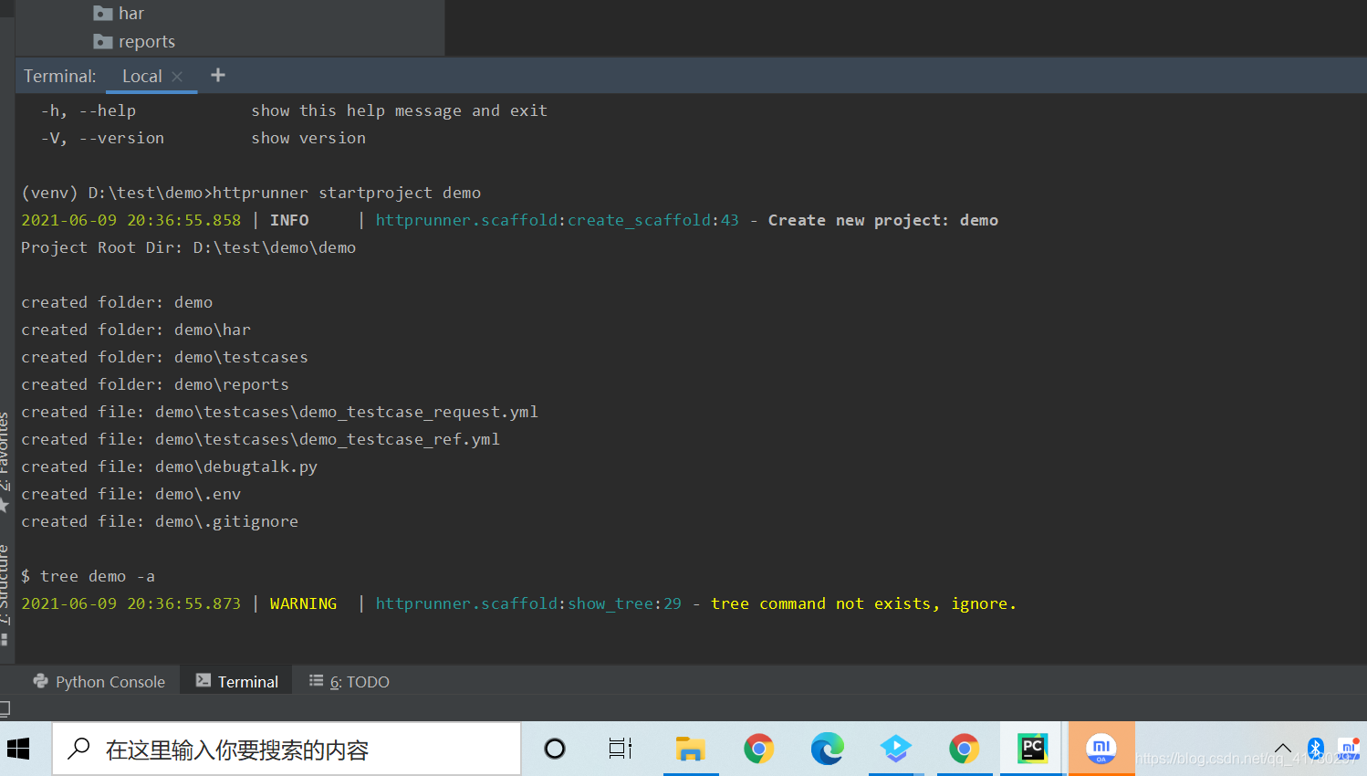The width and height of the screenshot is (1367, 776).
Task: Open the blue play-arrow app on taskbar
Action: click(x=896, y=750)
